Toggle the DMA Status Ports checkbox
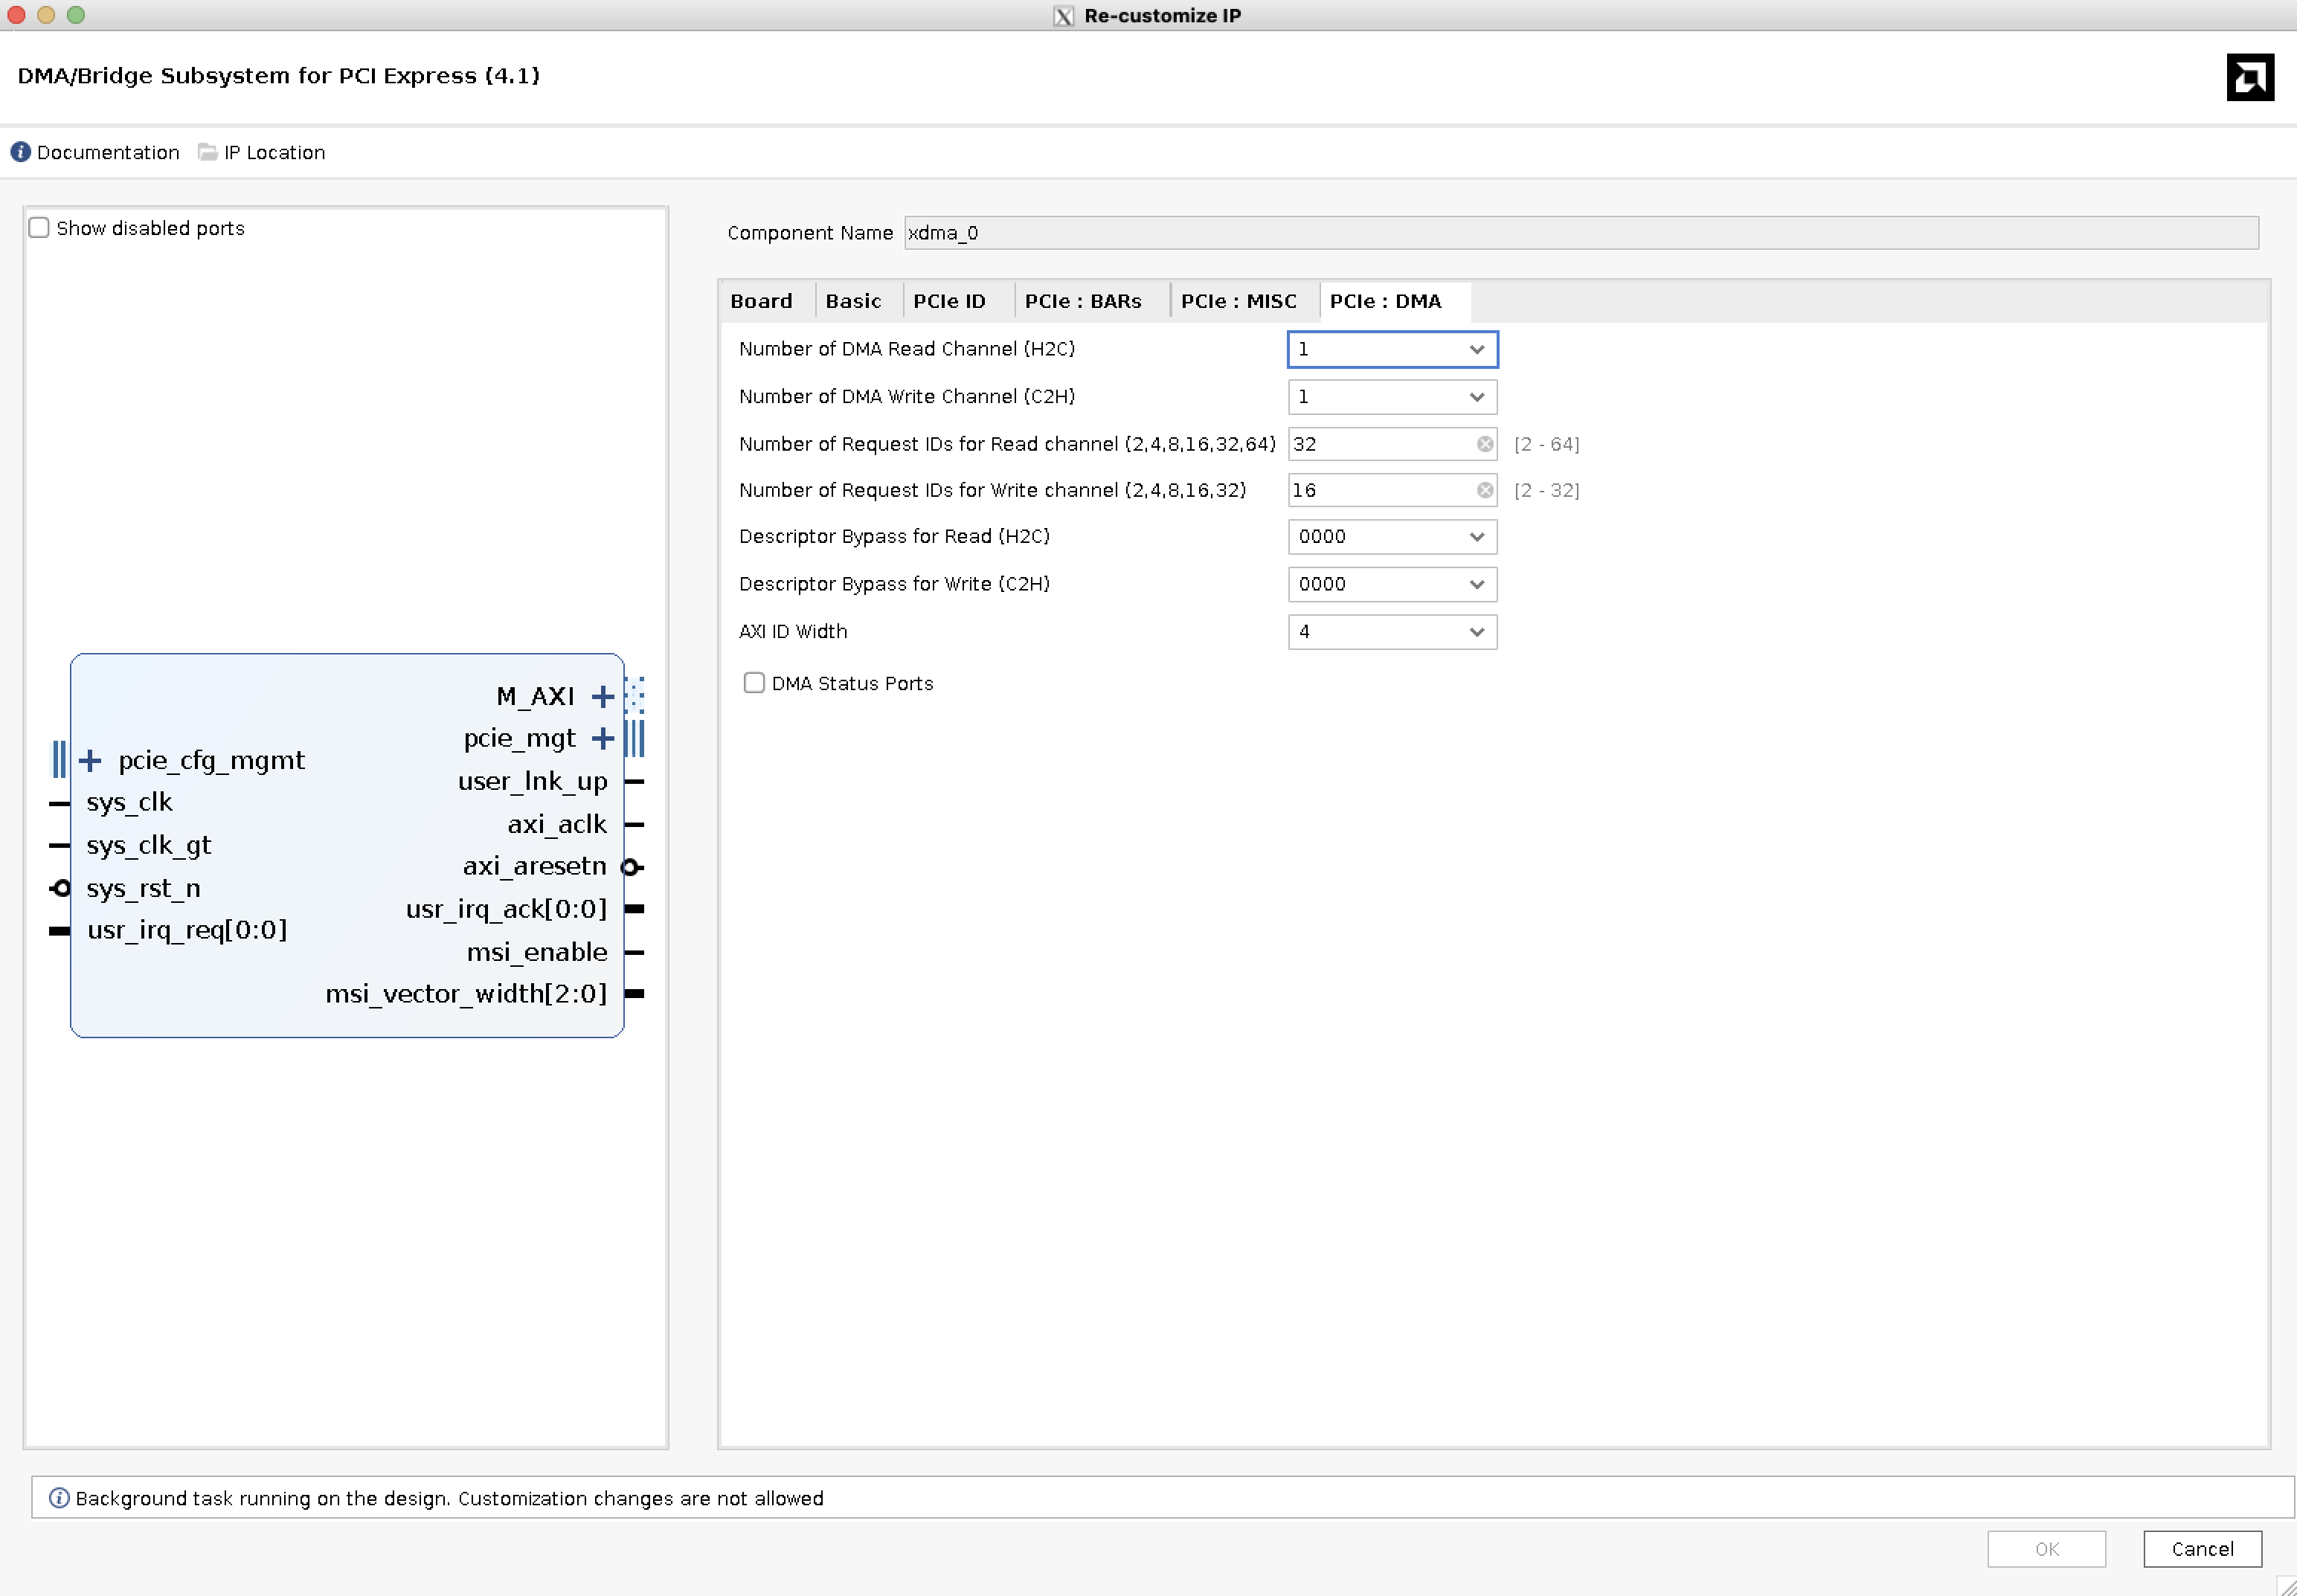The height and width of the screenshot is (1596, 2297). [x=754, y=683]
